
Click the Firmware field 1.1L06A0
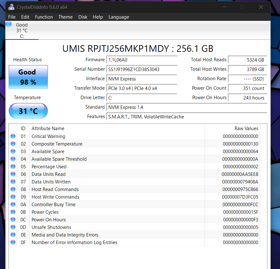[142, 60]
